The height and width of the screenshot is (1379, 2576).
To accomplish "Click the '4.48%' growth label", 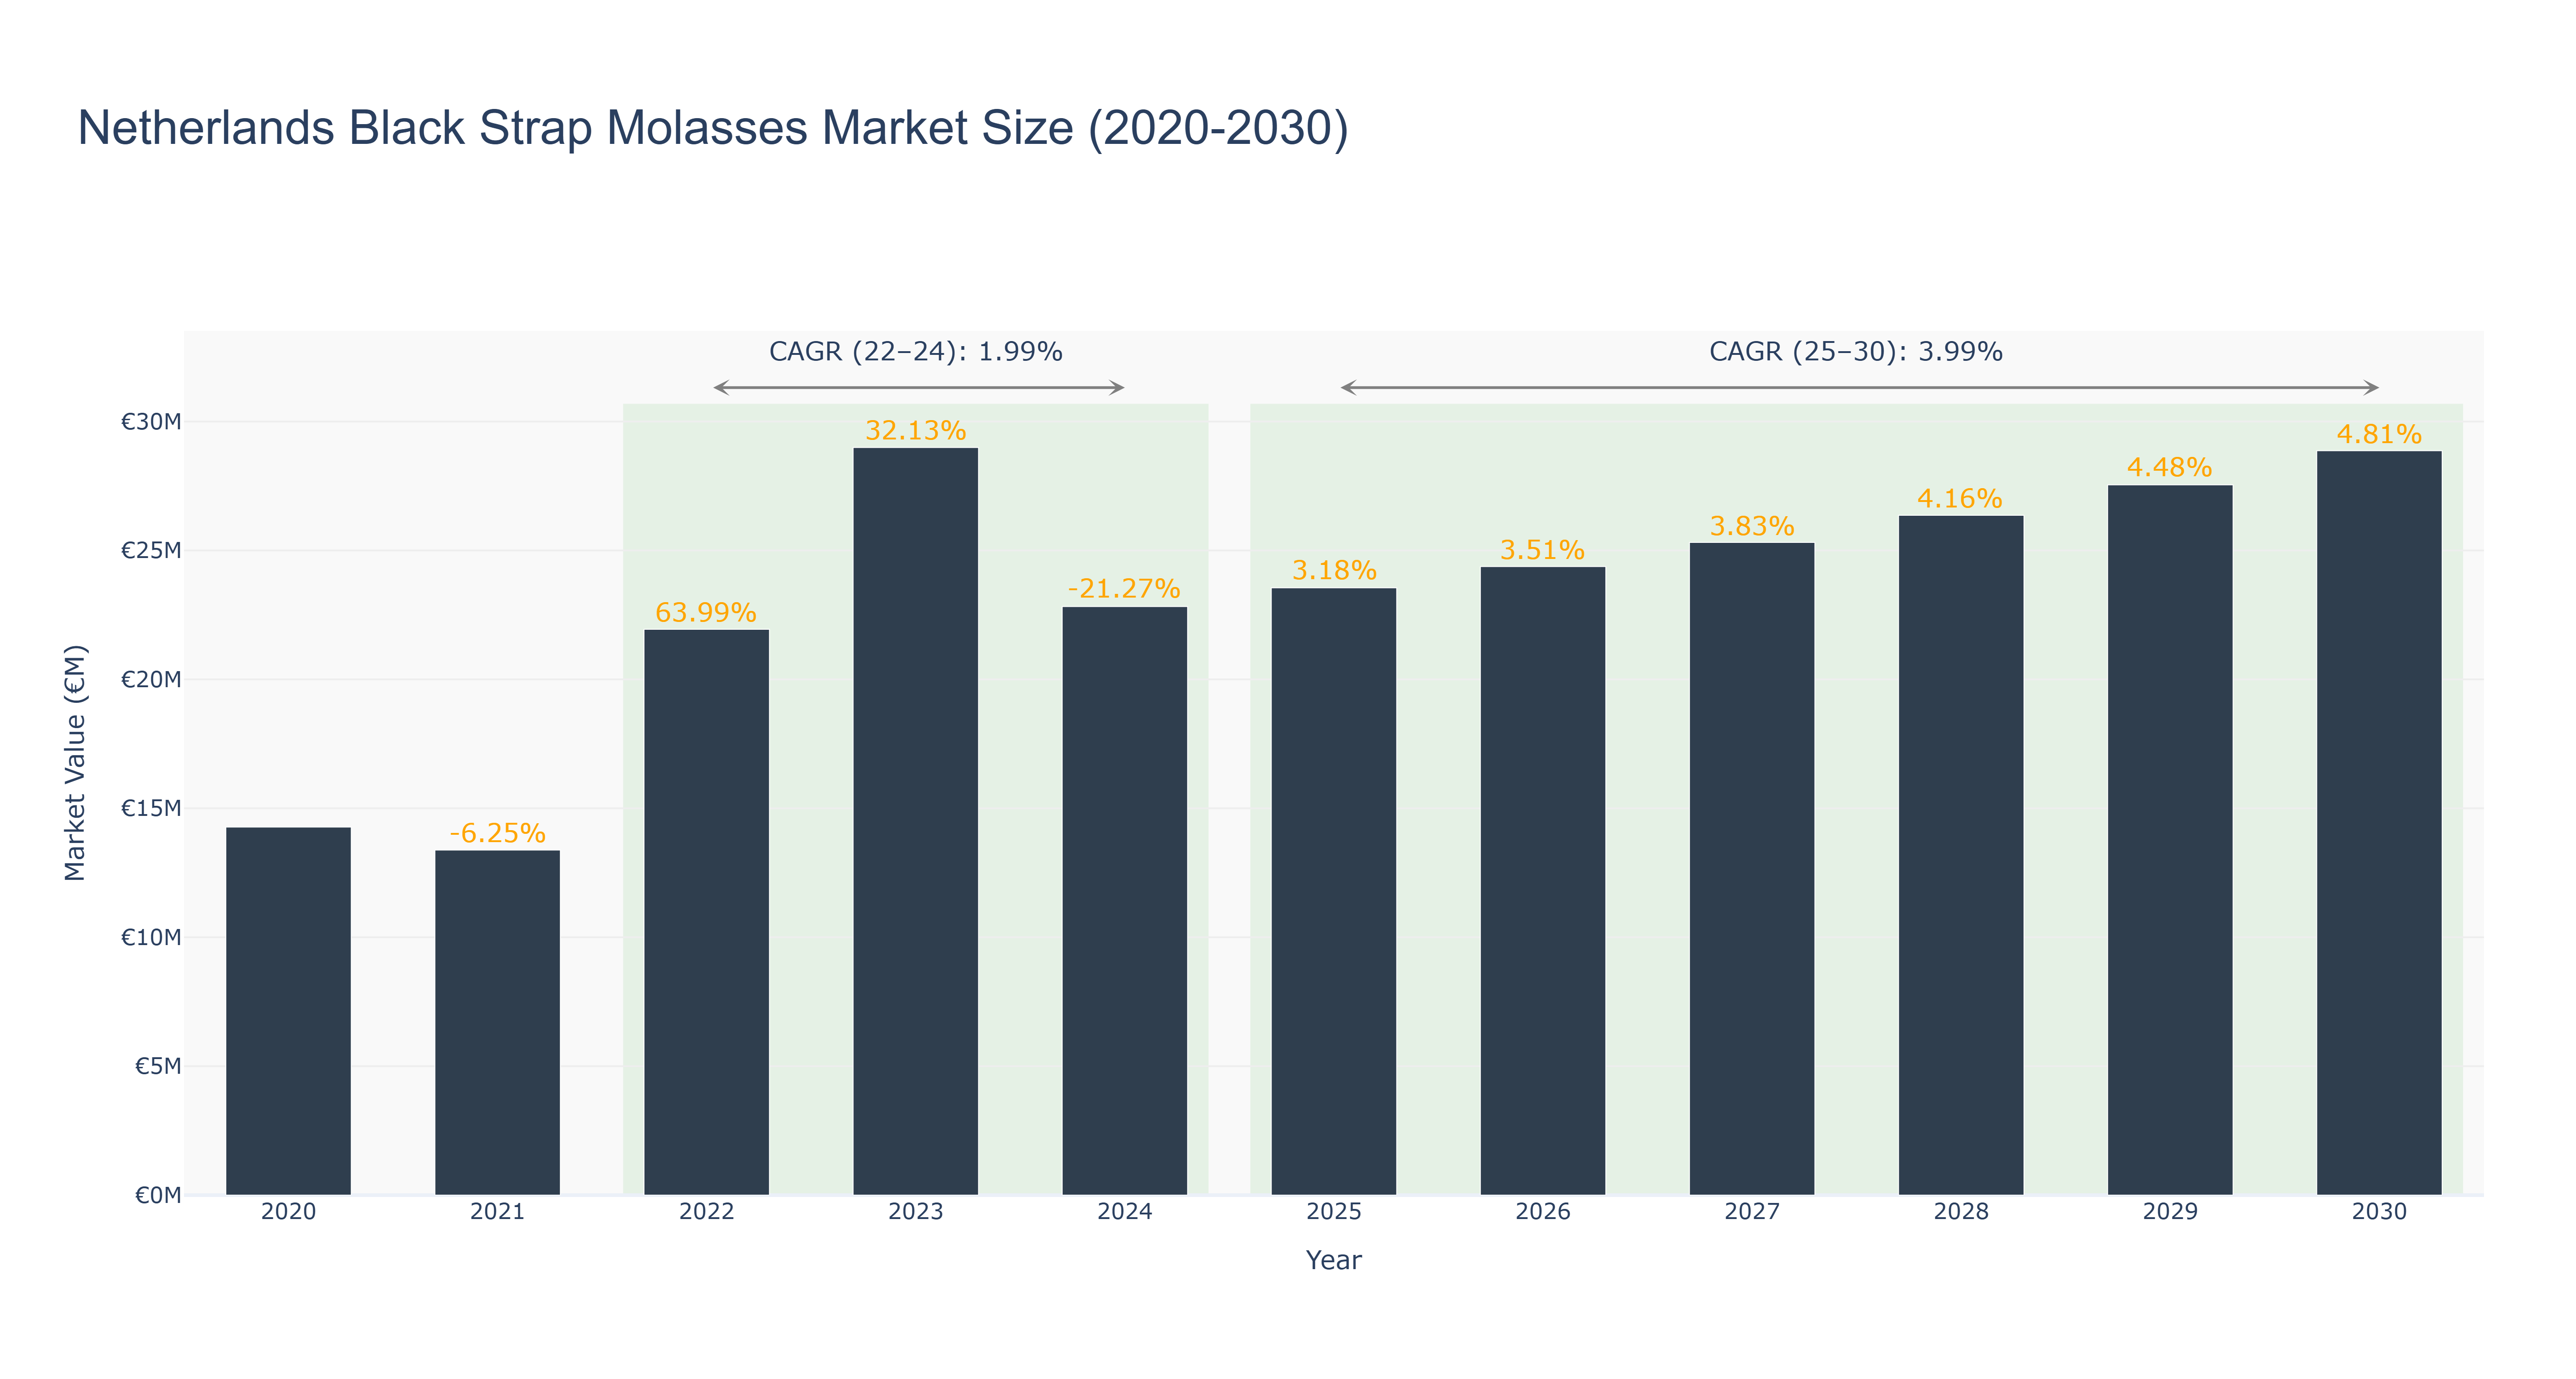I will (2169, 467).
